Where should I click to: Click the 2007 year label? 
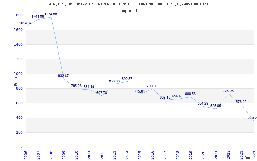[38, 155]
